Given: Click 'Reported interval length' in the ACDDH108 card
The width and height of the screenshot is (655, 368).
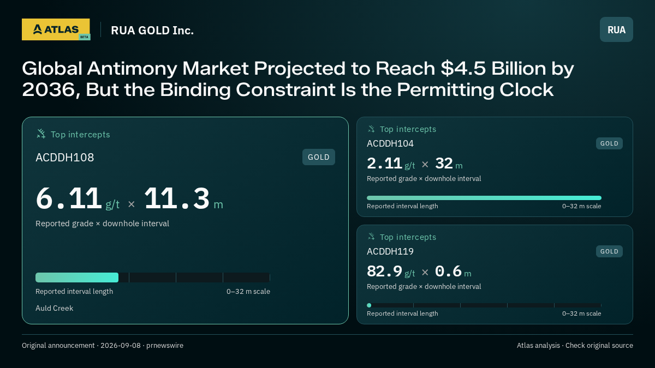Looking at the screenshot, I should (74, 291).
